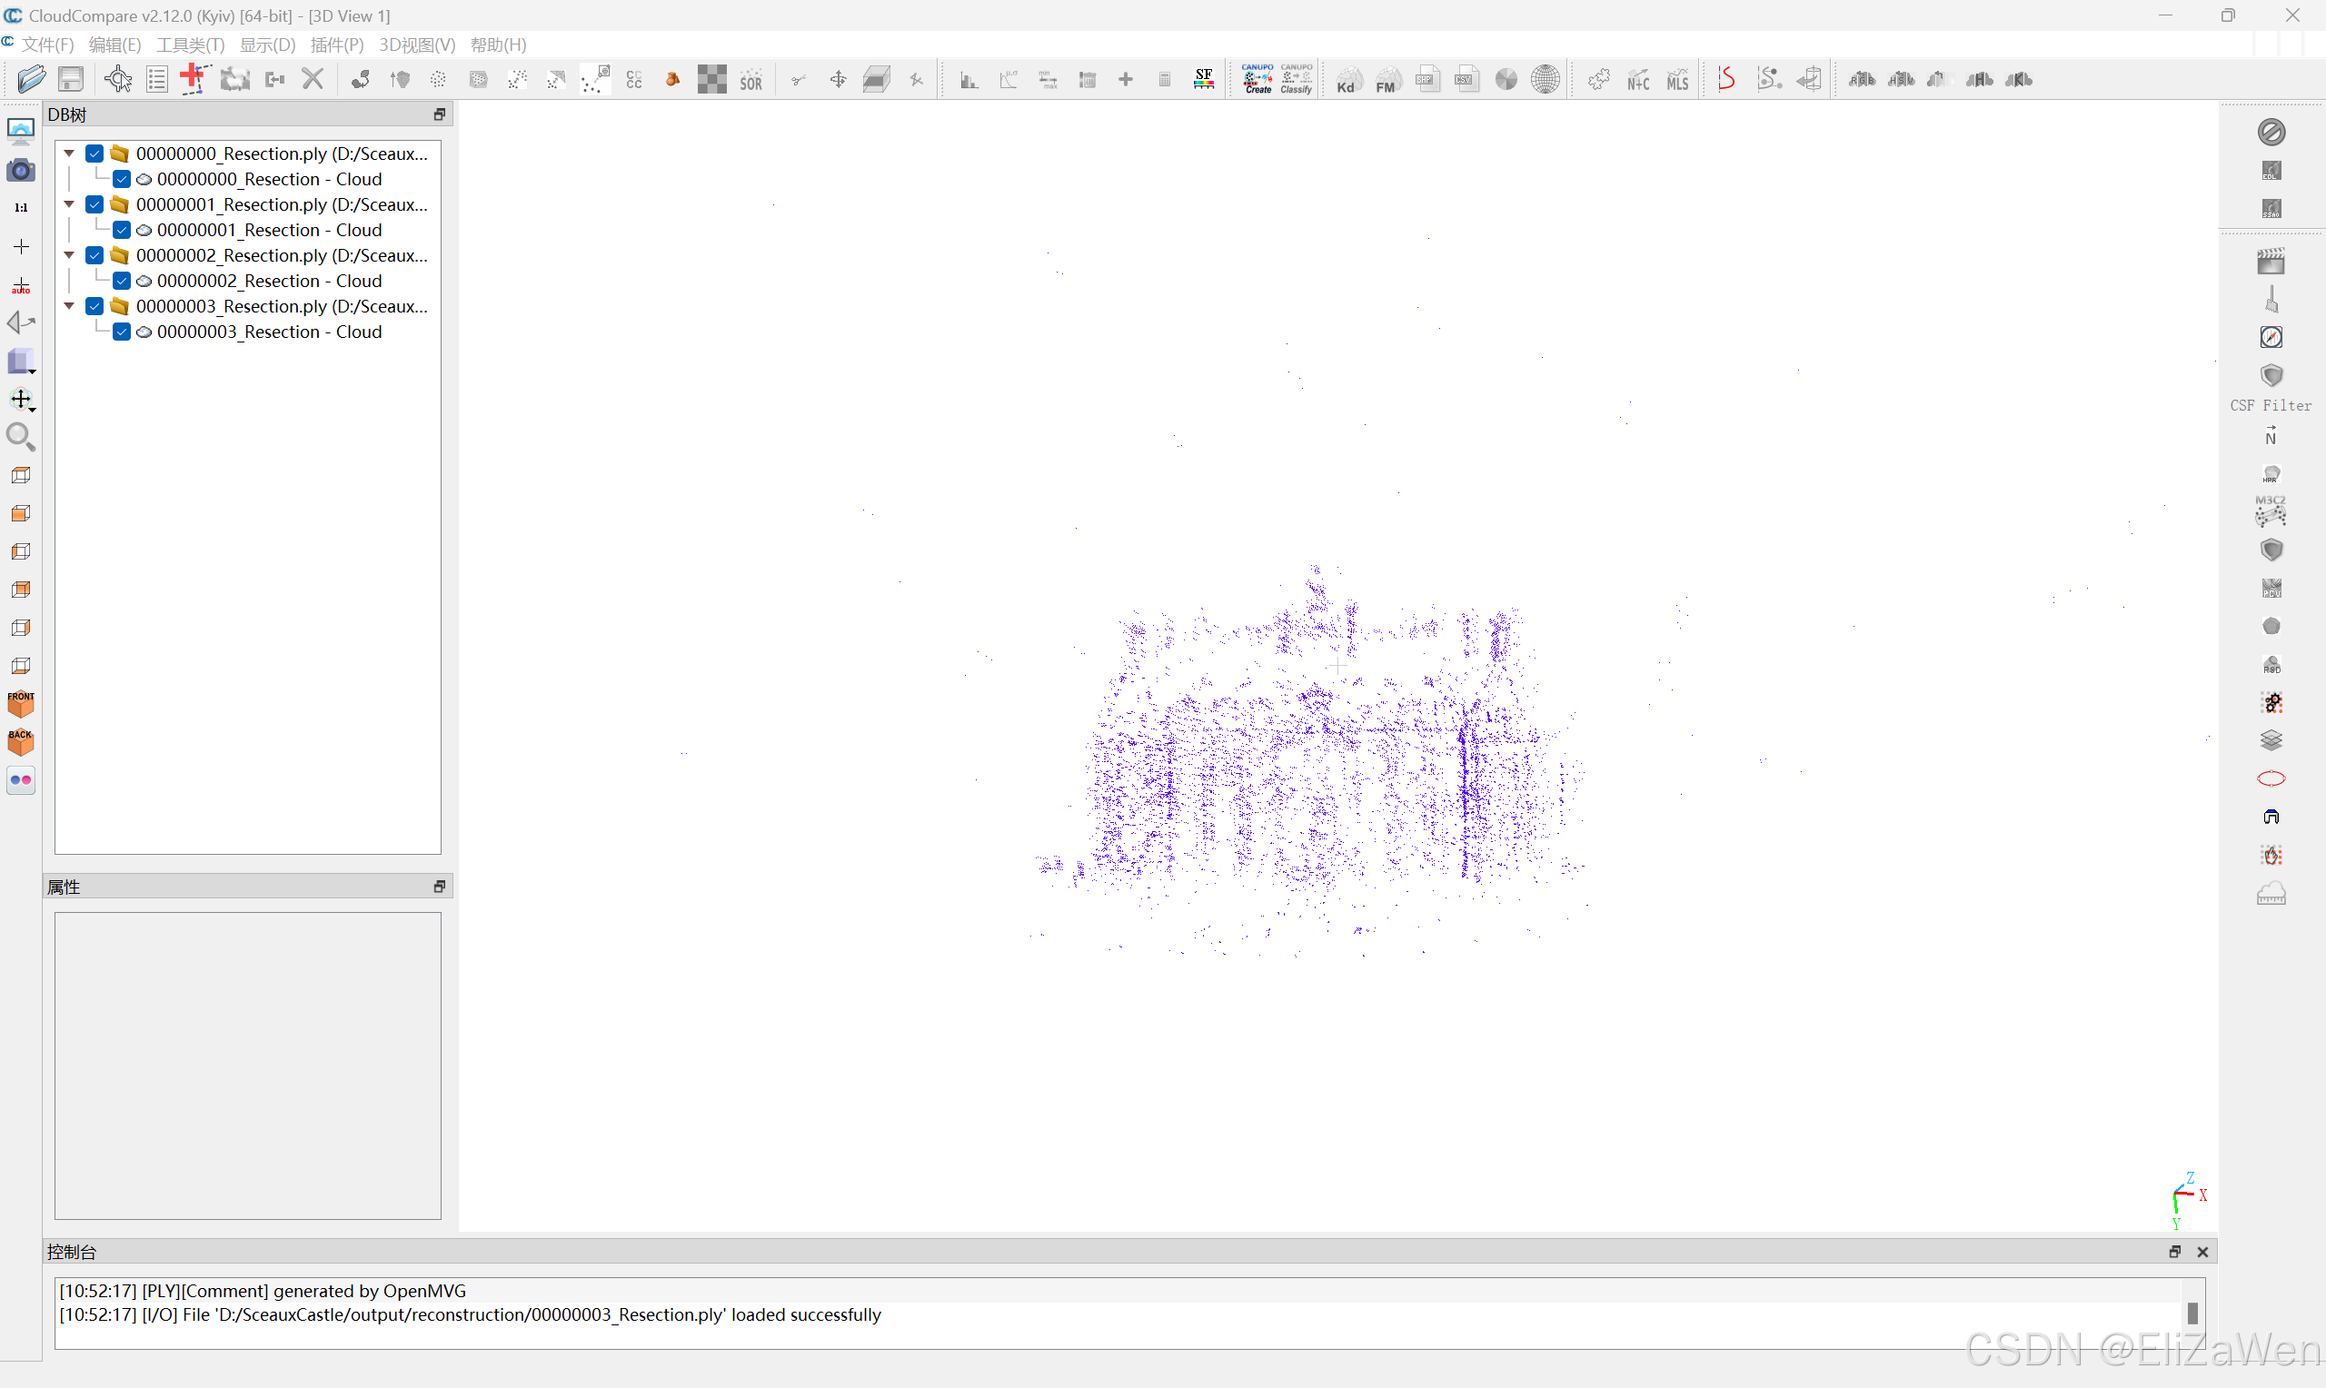The width and height of the screenshot is (2326, 1388).
Task: Toggle 00000001_Resection - Cloud visibility checkbox
Action: coord(122,230)
